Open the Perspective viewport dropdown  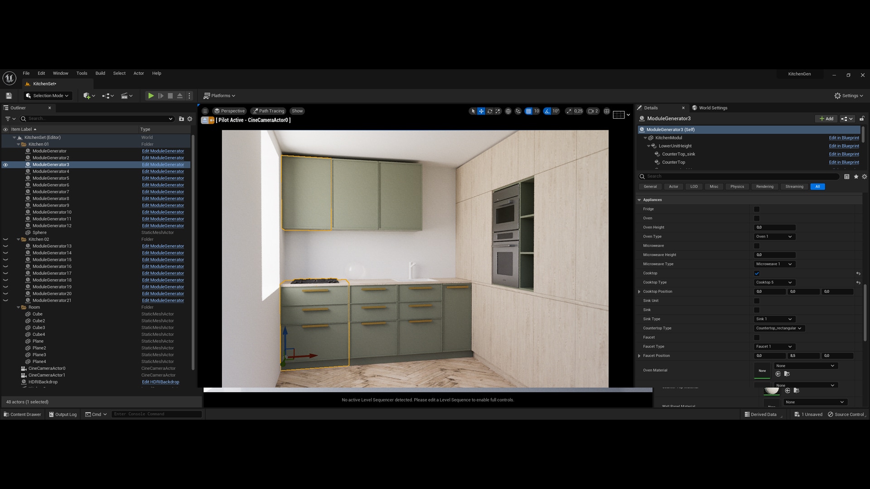tap(229, 111)
